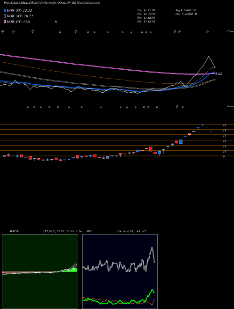Click the peak of the white price line
This screenshot has height=309, width=234.
click(x=209, y=57)
